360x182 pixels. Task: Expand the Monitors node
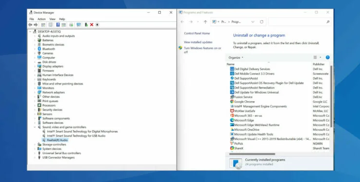pos(35,88)
